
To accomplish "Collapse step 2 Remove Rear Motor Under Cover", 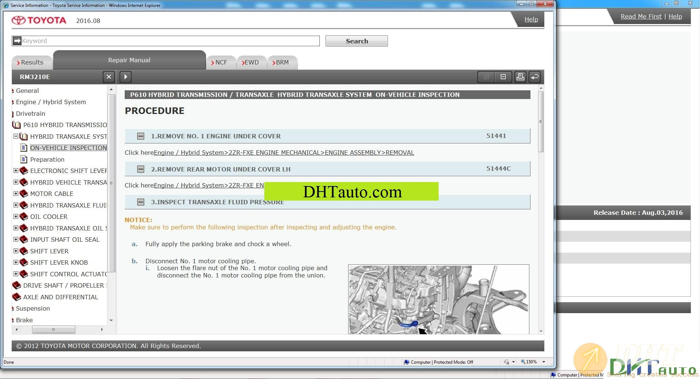I will [141, 169].
